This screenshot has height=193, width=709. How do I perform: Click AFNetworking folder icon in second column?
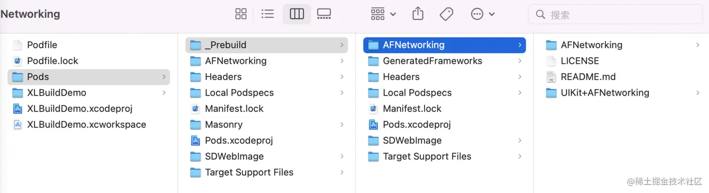point(196,61)
